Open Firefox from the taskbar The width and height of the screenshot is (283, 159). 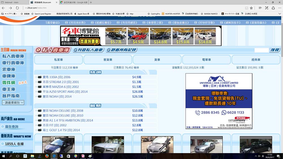point(46,156)
